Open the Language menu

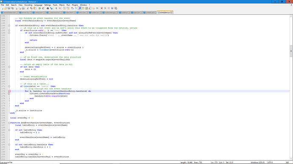point(38,5)
